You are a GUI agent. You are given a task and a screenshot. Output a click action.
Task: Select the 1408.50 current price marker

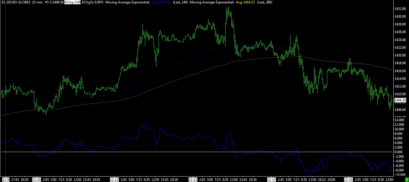point(400,100)
